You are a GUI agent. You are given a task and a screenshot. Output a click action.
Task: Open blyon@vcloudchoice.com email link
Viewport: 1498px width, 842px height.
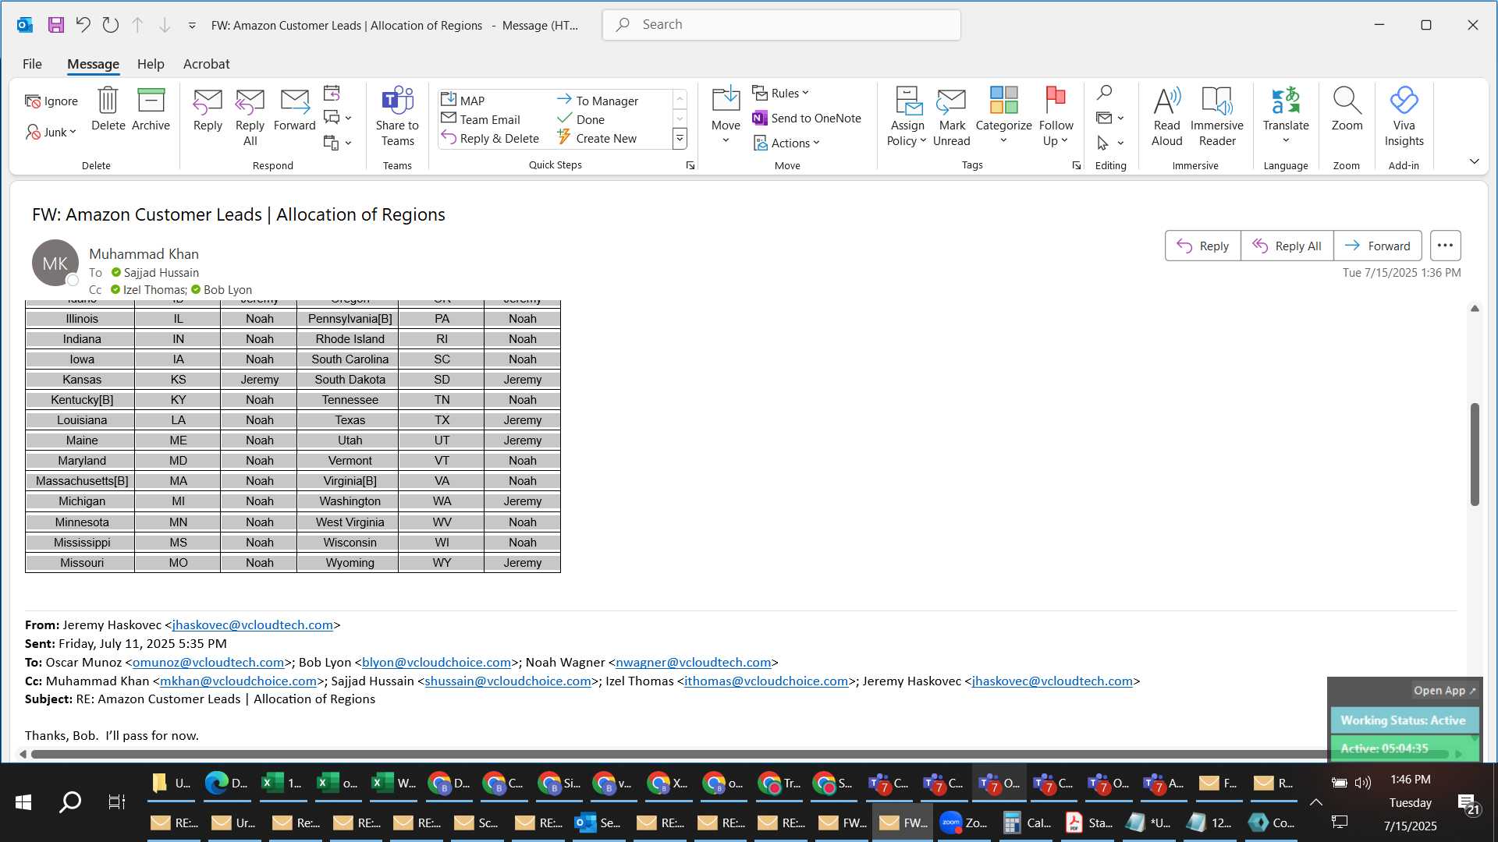[436, 662]
